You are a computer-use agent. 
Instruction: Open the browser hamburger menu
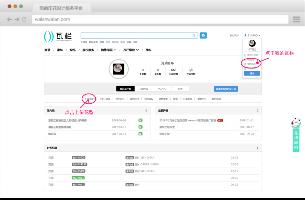pos(296,20)
